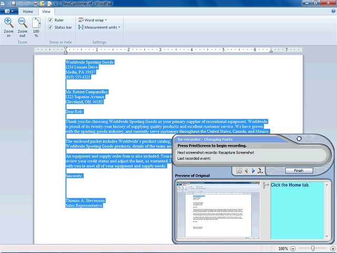This screenshot has width=337, height=253.
Task: Click the Redo arrow in quick access toolbar
Action: click(28, 4)
